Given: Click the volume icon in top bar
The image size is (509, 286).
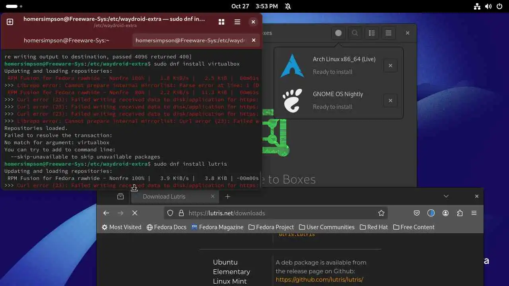Looking at the screenshot, I should 488,6.
